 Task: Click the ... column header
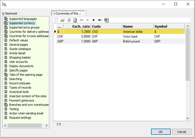(60, 26)
